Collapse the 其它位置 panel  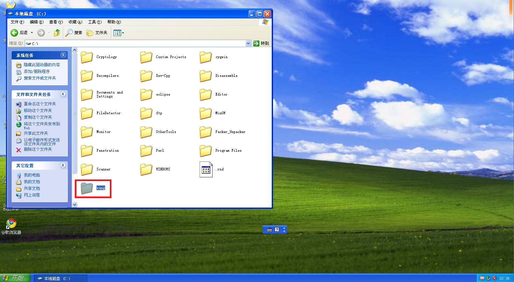pos(63,165)
